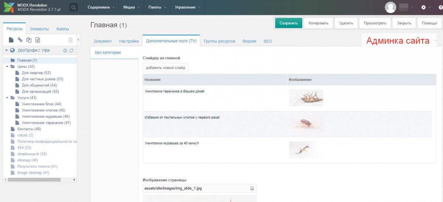
Task: Collapse the Цены (42) folder
Action: (x=7, y=67)
